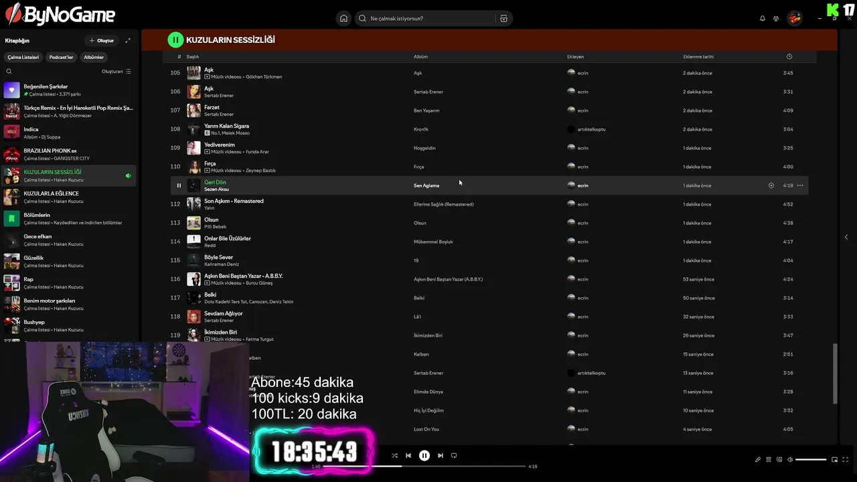Skip to the previous track

408,455
